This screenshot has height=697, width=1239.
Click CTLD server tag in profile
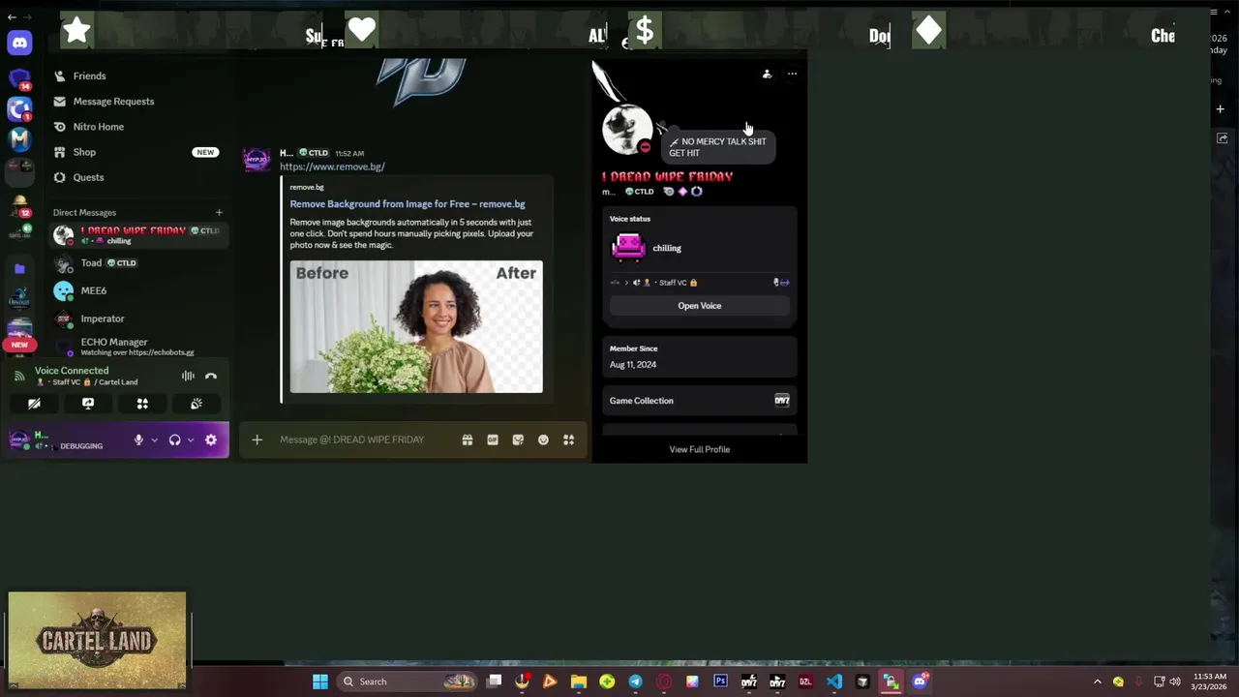pos(639,192)
